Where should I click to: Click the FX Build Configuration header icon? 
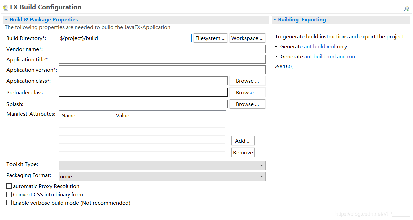pos(5,8)
